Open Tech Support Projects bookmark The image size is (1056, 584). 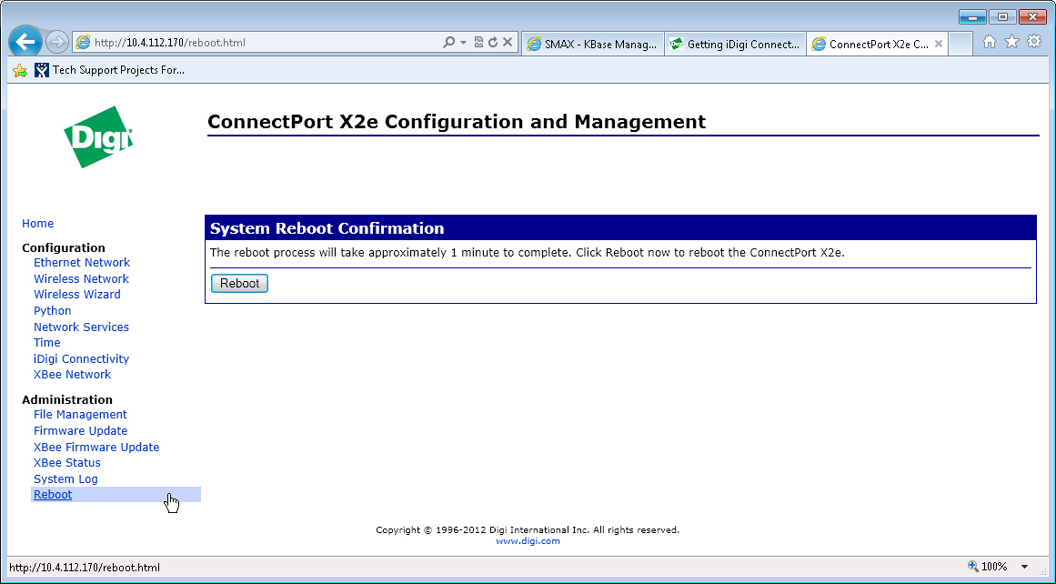[109, 70]
